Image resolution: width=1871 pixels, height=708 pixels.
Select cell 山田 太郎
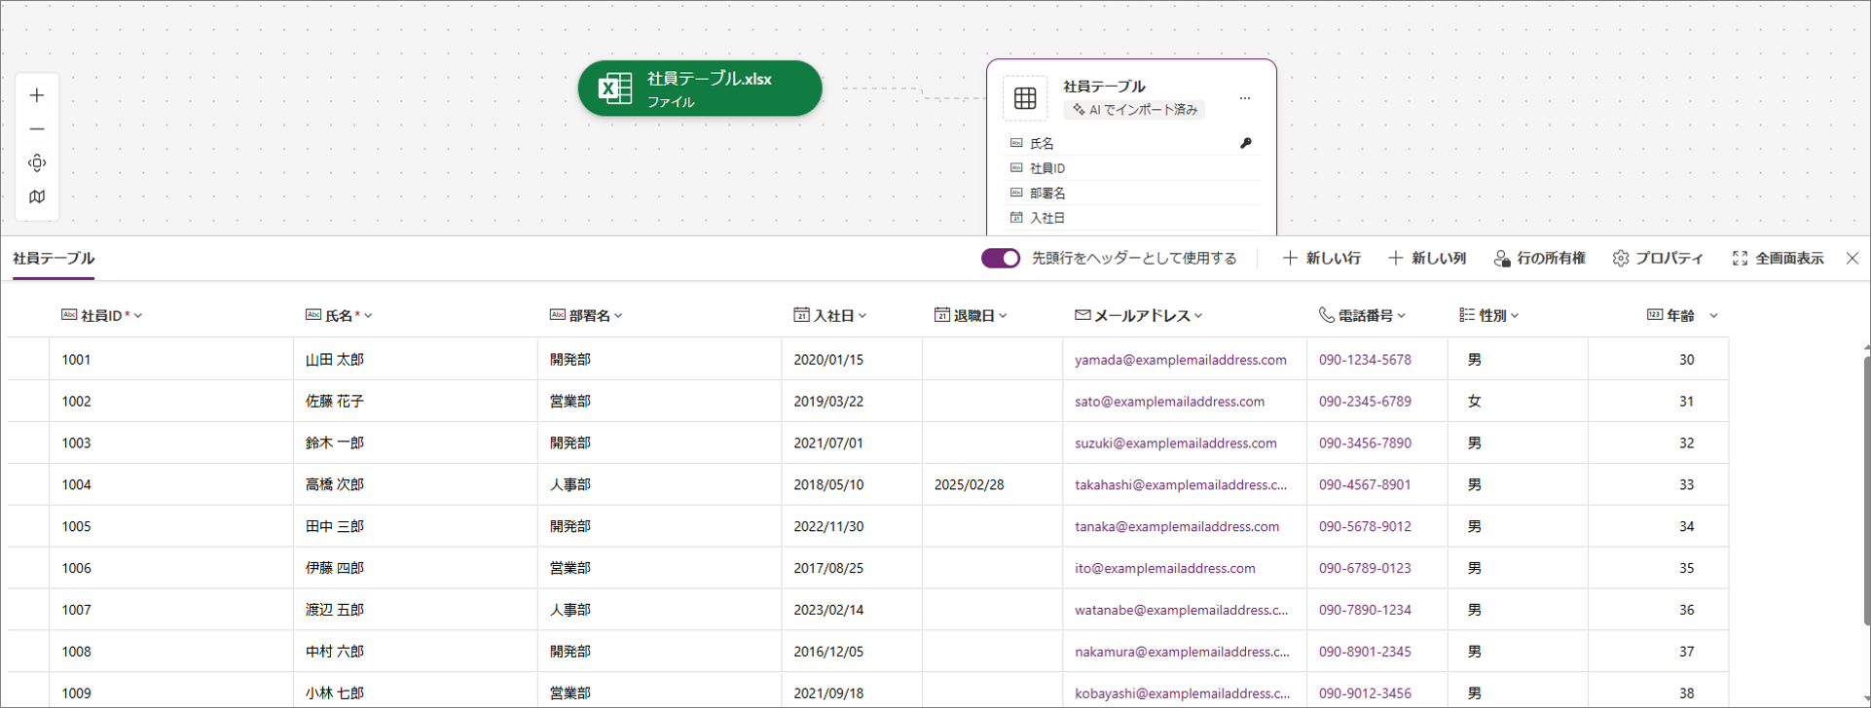click(x=416, y=360)
